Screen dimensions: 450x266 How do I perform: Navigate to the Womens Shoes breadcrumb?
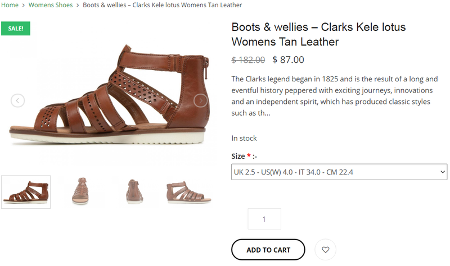(x=51, y=5)
